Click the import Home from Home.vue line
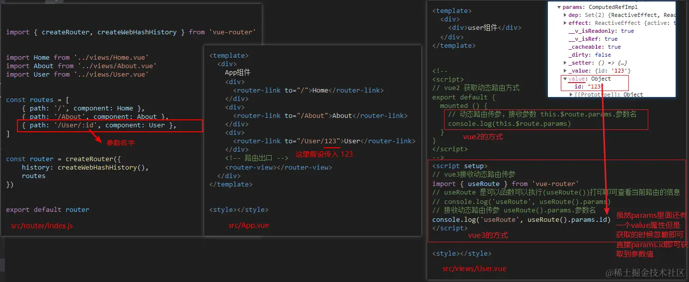This screenshot has width=689, height=282. [77, 57]
